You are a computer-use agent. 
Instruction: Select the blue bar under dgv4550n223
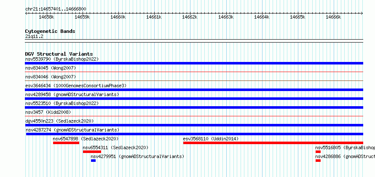(194, 125)
